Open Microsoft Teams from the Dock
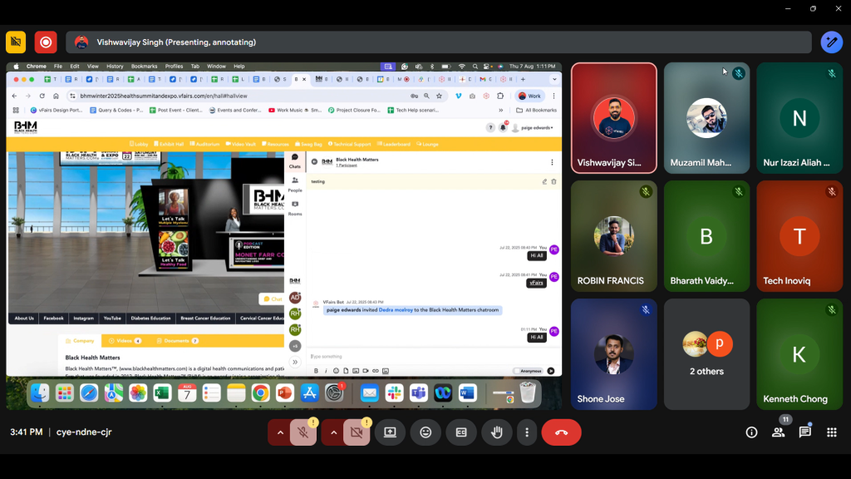 pyautogui.click(x=419, y=393)
